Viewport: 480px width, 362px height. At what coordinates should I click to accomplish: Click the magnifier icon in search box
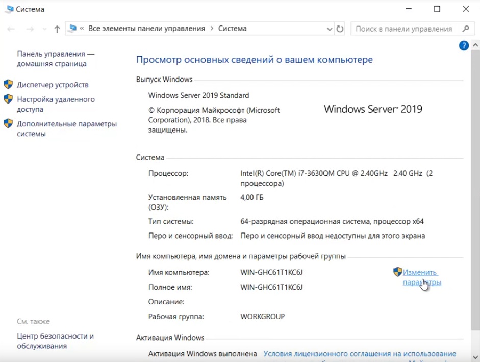coord(465,29)
